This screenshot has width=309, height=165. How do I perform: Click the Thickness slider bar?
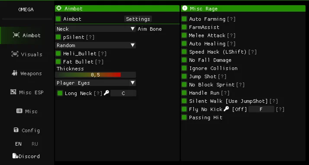(x=95, y=75)
